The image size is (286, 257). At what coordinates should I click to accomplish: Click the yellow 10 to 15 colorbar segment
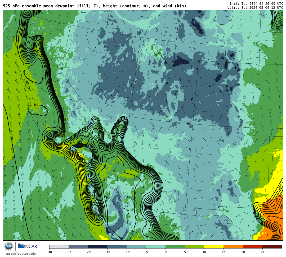point(214,247)
